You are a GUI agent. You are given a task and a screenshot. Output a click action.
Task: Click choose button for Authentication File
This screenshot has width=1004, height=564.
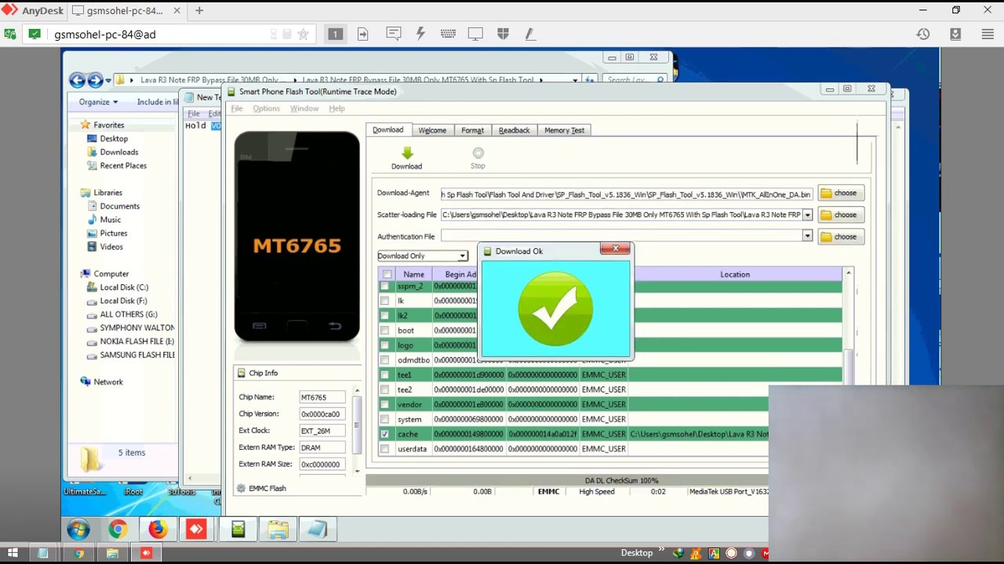coord(840,237)
